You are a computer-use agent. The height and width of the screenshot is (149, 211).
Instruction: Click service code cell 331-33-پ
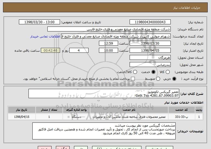(181, 117)
